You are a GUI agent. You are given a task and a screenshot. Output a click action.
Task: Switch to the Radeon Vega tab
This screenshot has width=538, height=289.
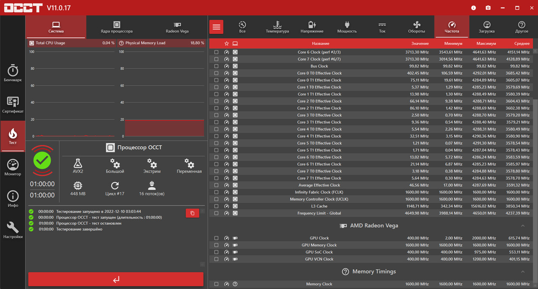click(x=177, y=27)
